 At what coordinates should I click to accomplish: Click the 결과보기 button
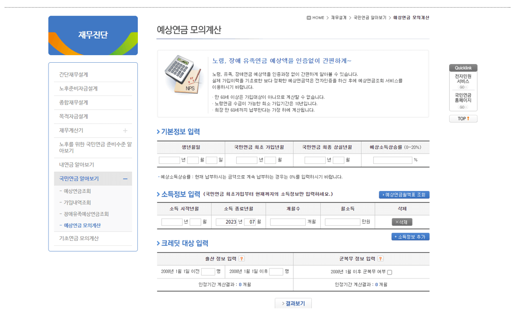[293, 303]
